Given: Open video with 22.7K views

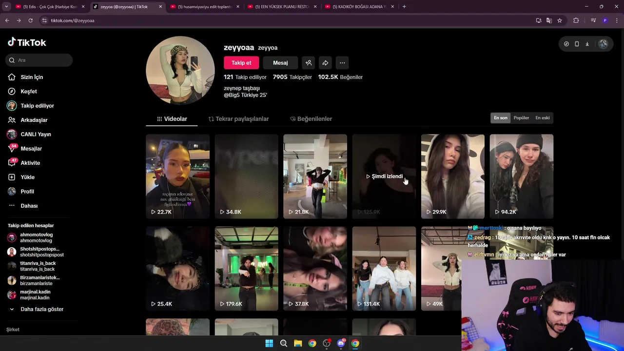Looking at the screenshot, I should [178, 176].
